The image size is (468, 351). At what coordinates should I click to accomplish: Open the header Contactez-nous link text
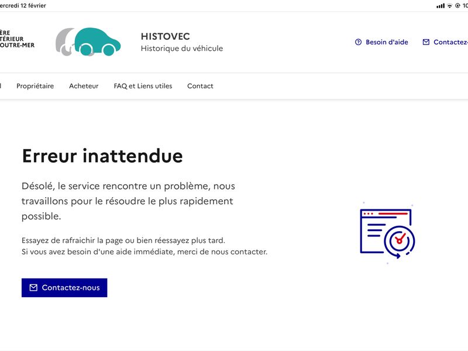(x=450, y=42)
